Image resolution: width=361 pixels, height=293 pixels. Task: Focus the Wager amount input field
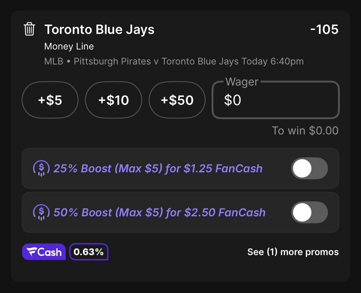coord(276,100)
